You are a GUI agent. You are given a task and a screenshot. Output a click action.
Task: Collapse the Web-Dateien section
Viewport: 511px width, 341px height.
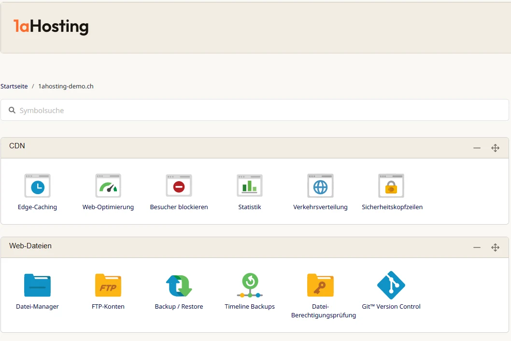[477, 247]
